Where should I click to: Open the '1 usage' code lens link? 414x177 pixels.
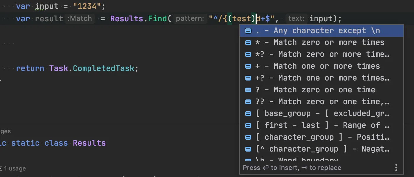coord(15,168)
